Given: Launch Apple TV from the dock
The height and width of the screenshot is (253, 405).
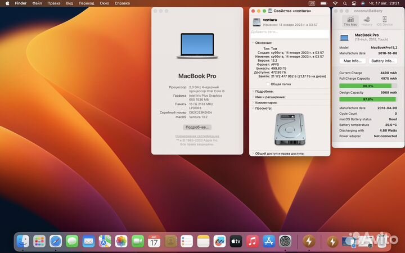Looking at the screenshot, I should (x=236, y=241).
